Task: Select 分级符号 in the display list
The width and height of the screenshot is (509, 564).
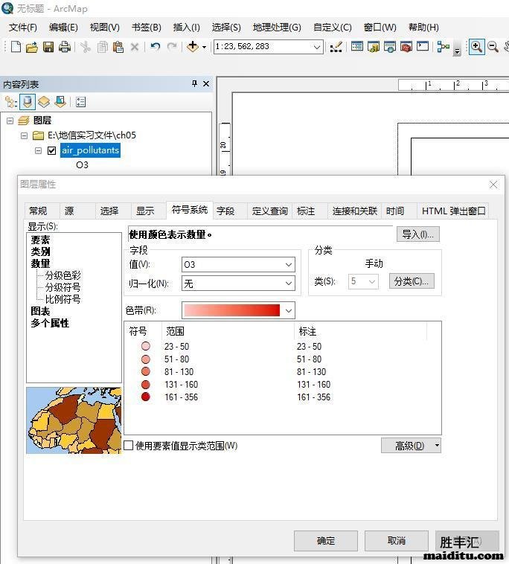Action: (x=63, y=287)
